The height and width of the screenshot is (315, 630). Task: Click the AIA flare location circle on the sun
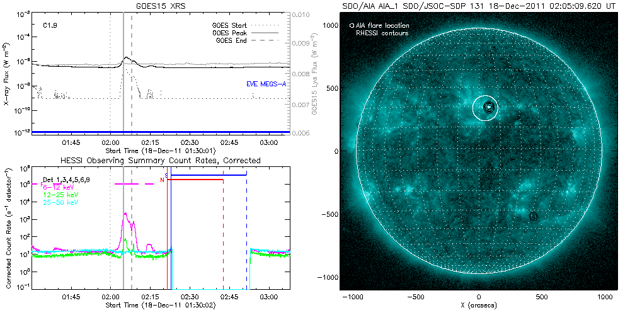pyautogui.click(x=486, y=107)
